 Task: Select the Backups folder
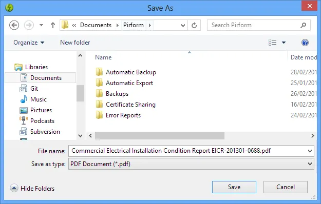point(117,94)
